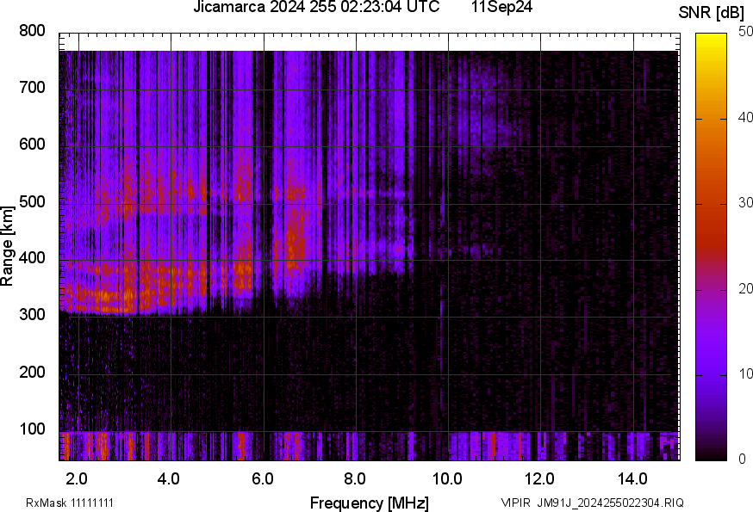Click the 8.0 tick on the frequency axis
The image size is (753, 512).
click(355, 478)
